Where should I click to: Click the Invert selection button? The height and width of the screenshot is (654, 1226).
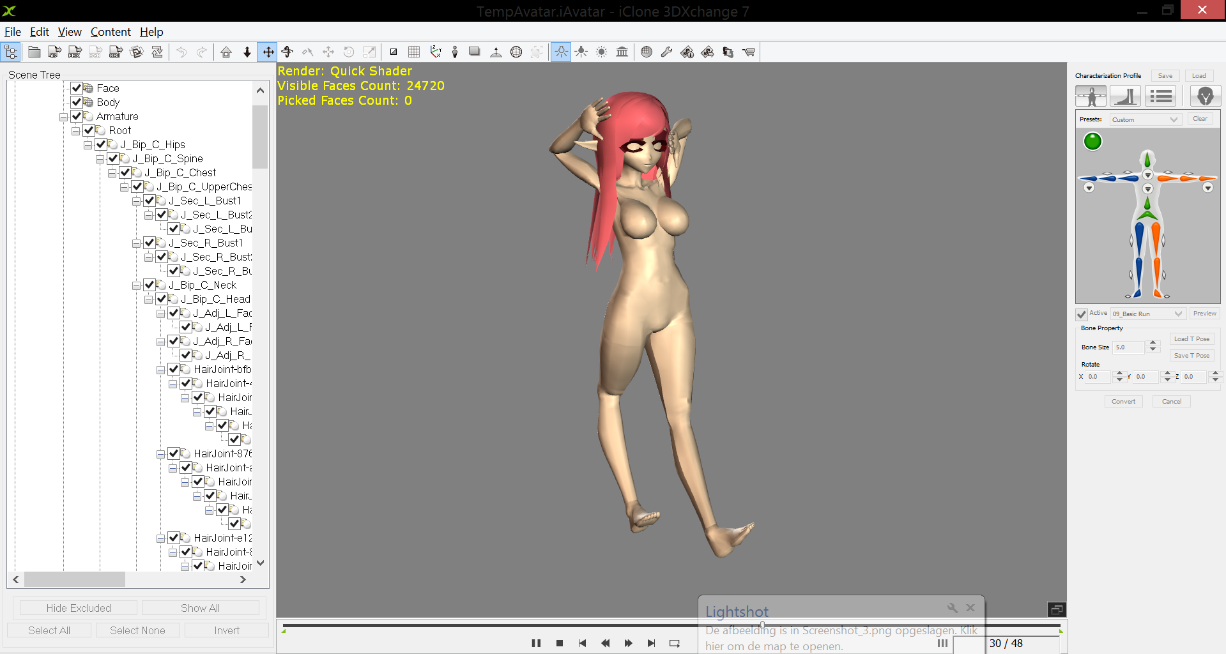pos(227,630)
